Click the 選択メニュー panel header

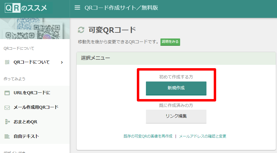[176, 58]
